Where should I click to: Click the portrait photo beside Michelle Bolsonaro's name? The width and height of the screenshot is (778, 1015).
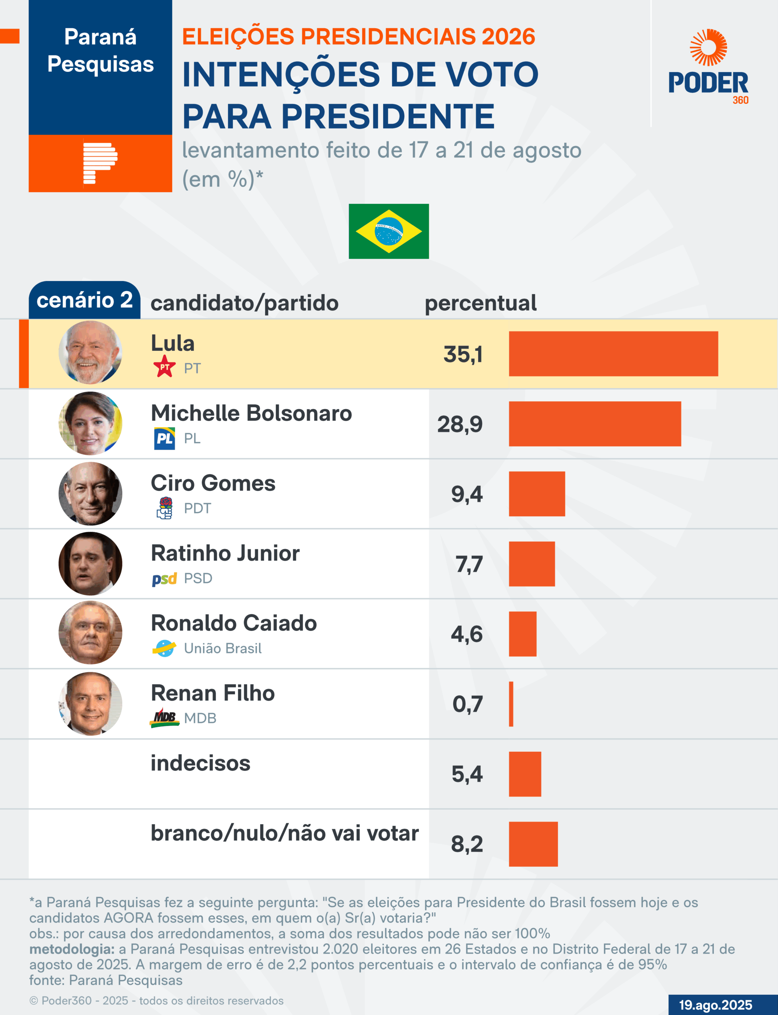90,423
